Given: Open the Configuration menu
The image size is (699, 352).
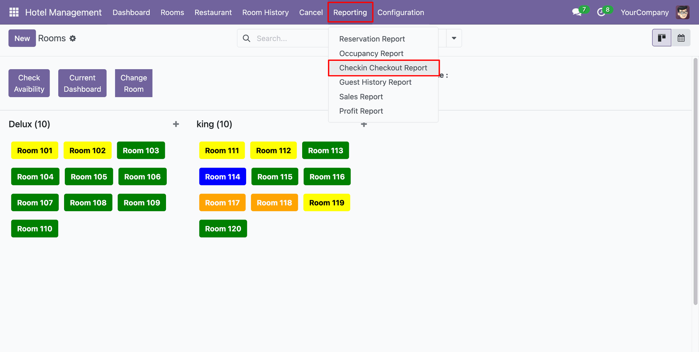Looking at the screenshot, I should [x=400, y=12].
